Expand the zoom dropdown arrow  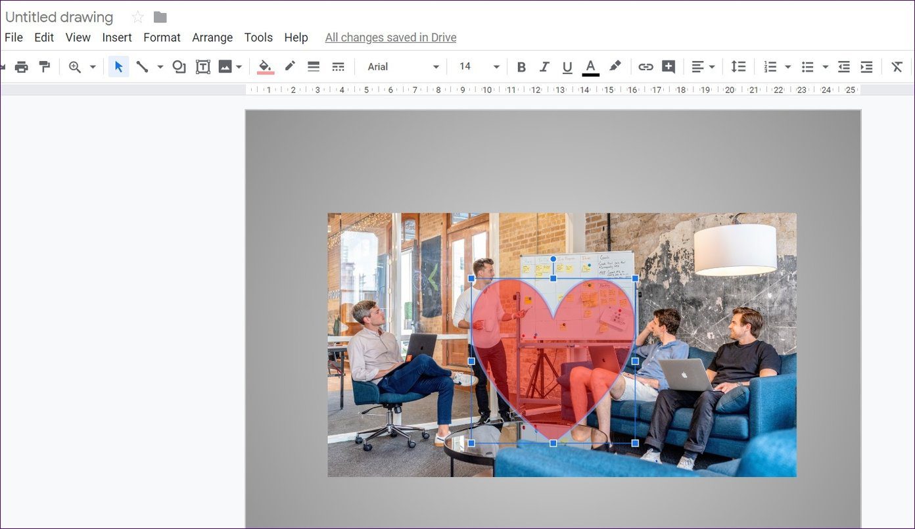(x=93, y=67)
